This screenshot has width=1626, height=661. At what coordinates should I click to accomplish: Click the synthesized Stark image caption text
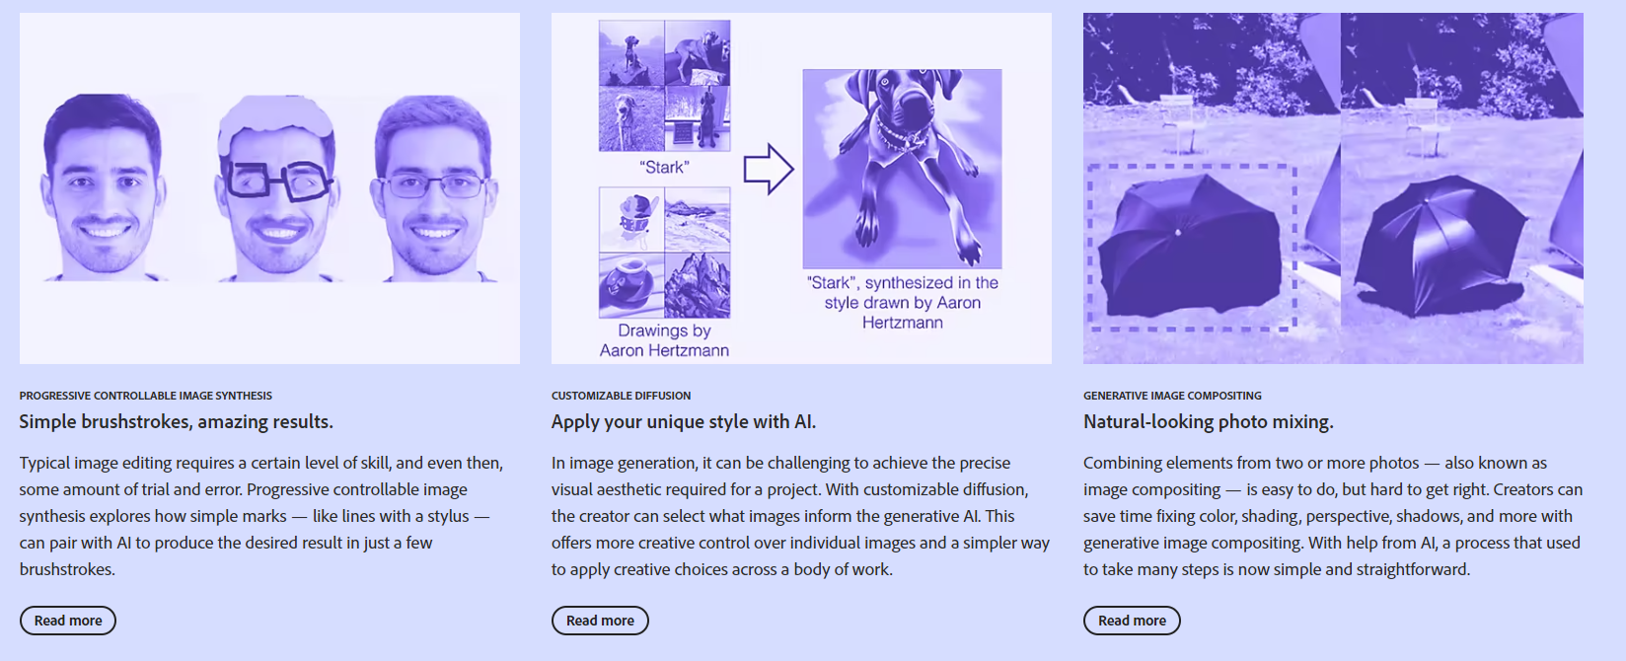(902, 302)
